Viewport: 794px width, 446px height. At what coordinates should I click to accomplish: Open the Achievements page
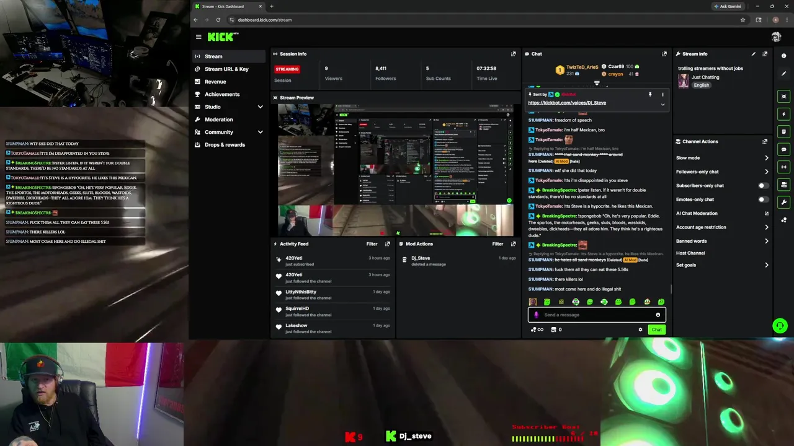229,94
